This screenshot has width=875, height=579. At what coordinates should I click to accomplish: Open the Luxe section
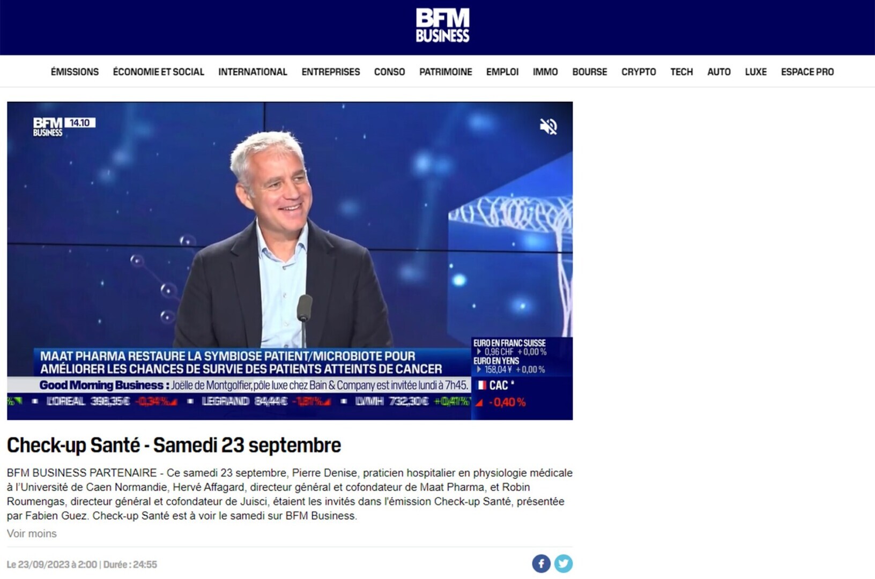pyautogui.click(x=755, y=72)
